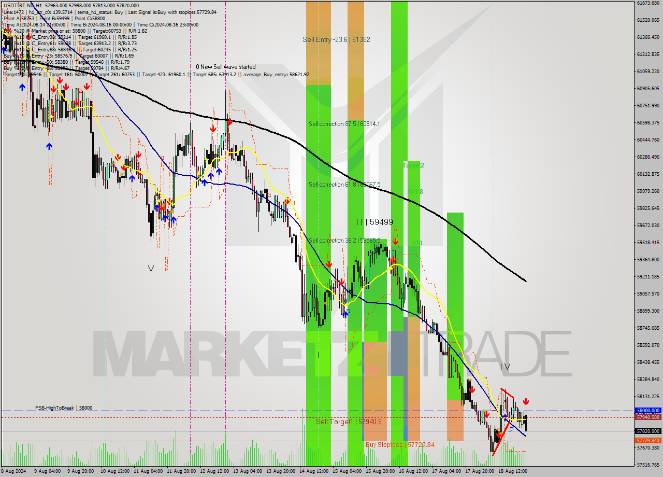Viewport: 663px width, 477px height.
Task: Click the 161.8 Fibonacci level label
Action: 415,192
